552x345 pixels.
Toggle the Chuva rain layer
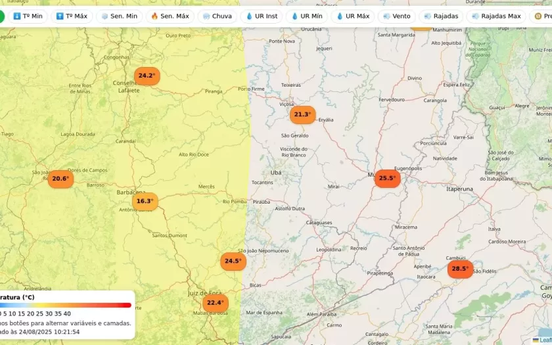(217, 16)
